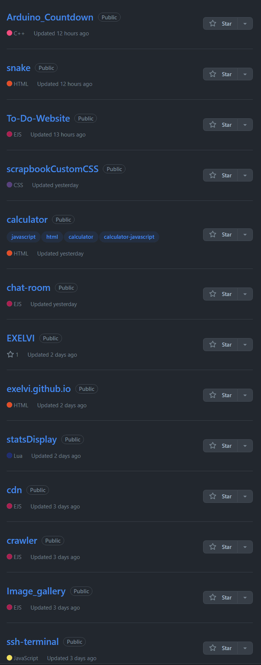Viewport: 261px width, 665px height.
Task: Star the Arduino_Countdown repository
Action: click(221, 24)
